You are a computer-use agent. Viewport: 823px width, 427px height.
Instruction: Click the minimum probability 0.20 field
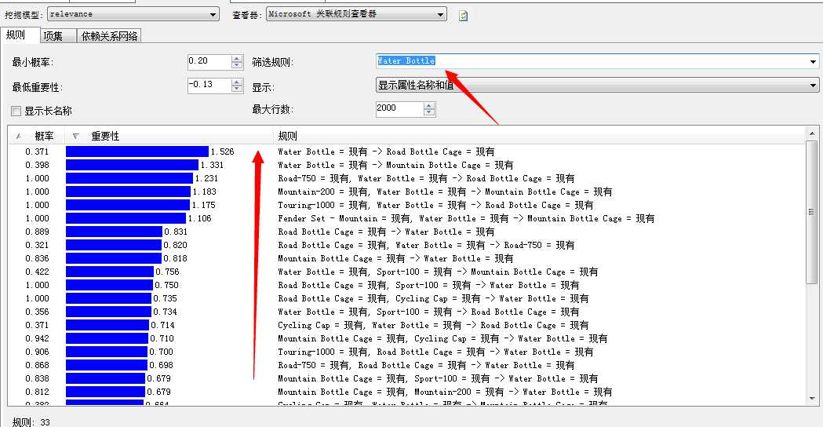[x=209, y=61]
